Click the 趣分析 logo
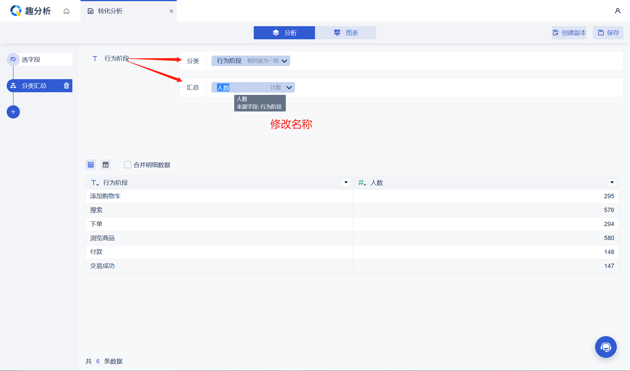The width and height of the screenshot is (630, 371). coord(31,11)
